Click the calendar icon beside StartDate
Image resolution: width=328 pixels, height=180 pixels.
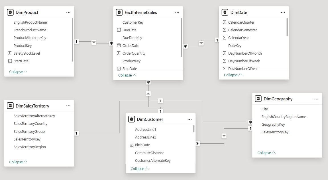click(10, 61)
